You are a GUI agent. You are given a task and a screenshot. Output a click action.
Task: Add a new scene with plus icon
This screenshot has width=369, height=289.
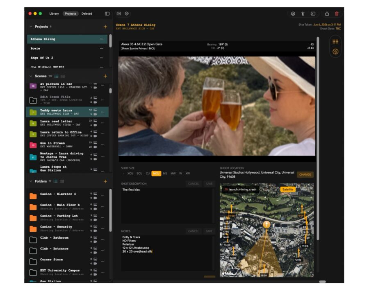105,76
